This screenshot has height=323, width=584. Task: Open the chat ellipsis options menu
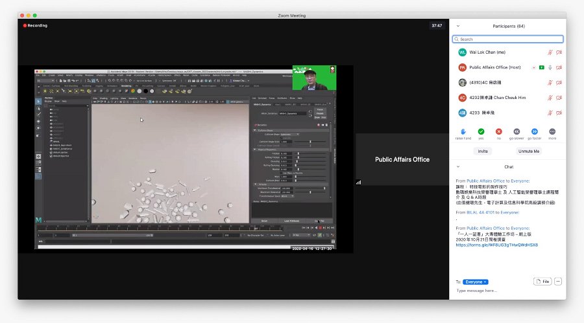click(x=558, y=282)
